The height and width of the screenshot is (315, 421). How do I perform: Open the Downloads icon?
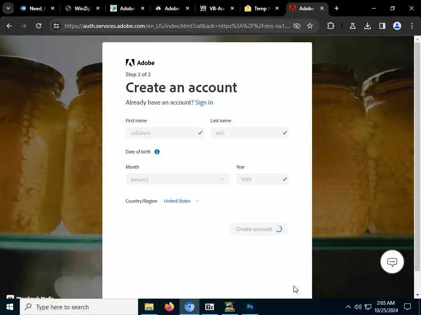368,26
